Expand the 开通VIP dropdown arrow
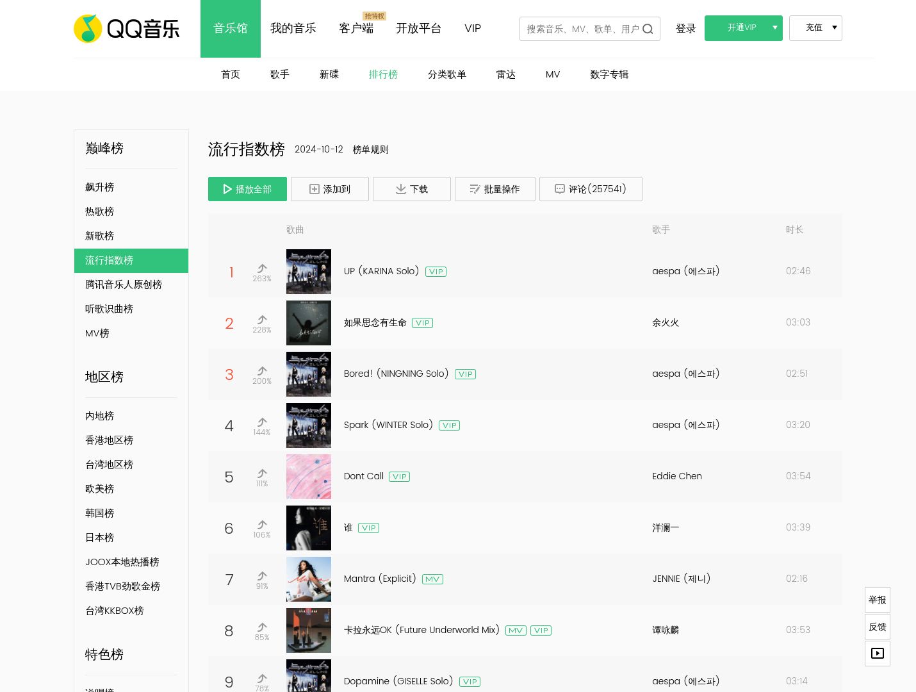 tap(775, 28)
